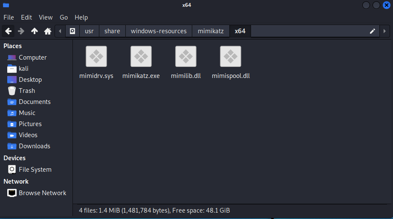Click the Pictures folder icon
Screen dimensions: 393x219
tap(12, 124)
